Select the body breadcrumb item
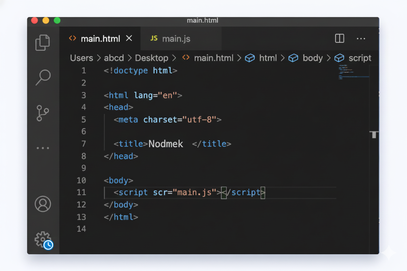 pos(312,58)
